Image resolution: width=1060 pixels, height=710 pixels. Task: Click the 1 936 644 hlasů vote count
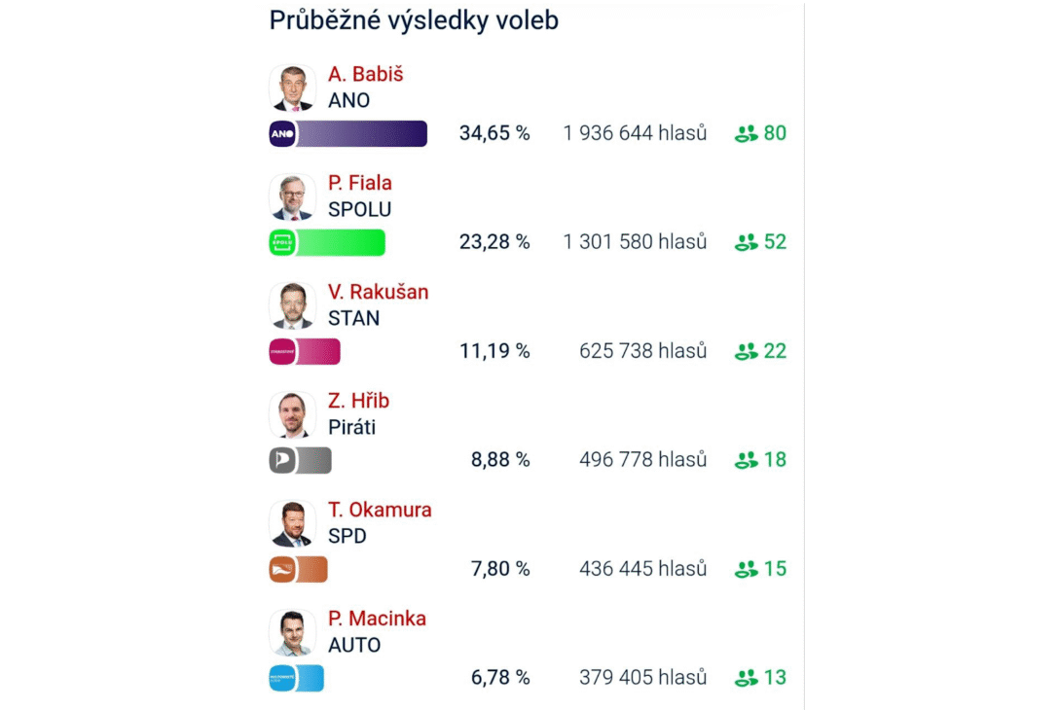tap(635, 133)
